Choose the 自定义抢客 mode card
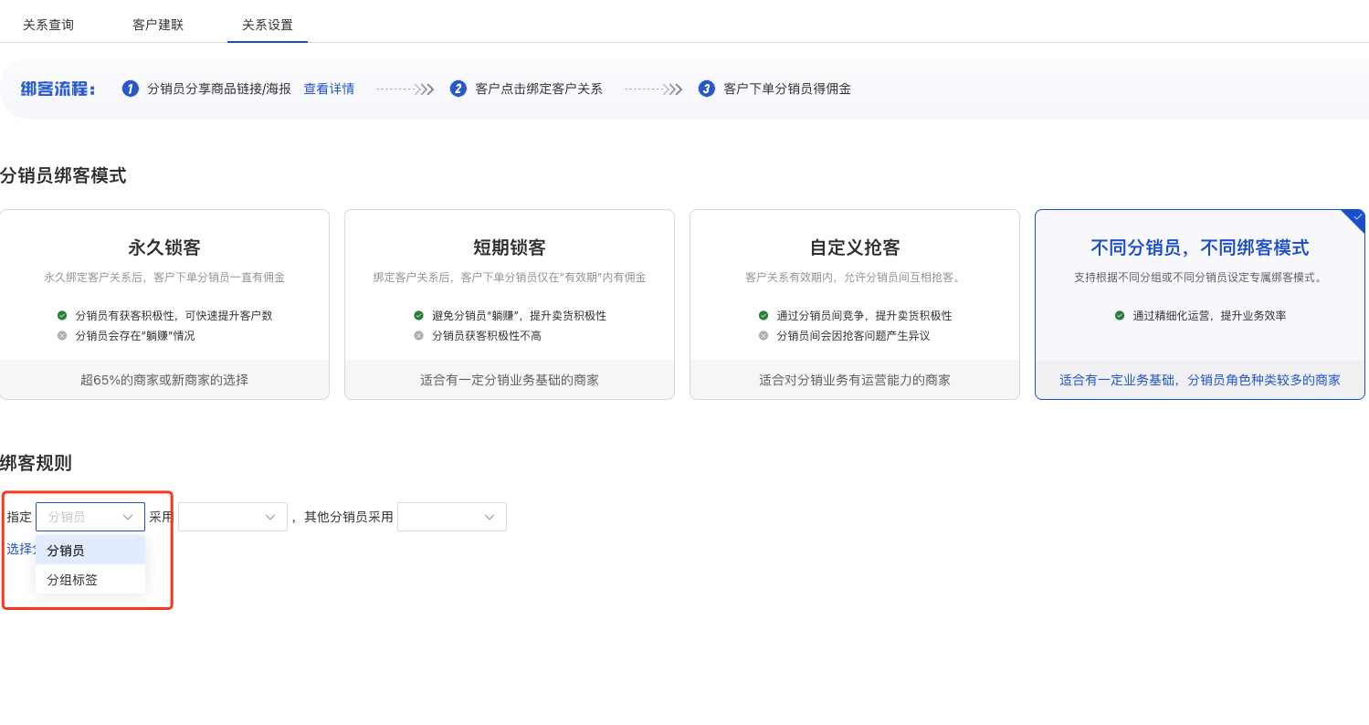Screen dimensions: 1369x725 click(x=855, y=304)
